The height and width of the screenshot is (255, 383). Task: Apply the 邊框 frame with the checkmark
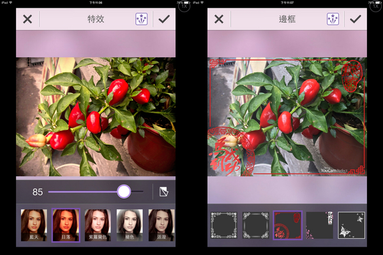point(356,19)
